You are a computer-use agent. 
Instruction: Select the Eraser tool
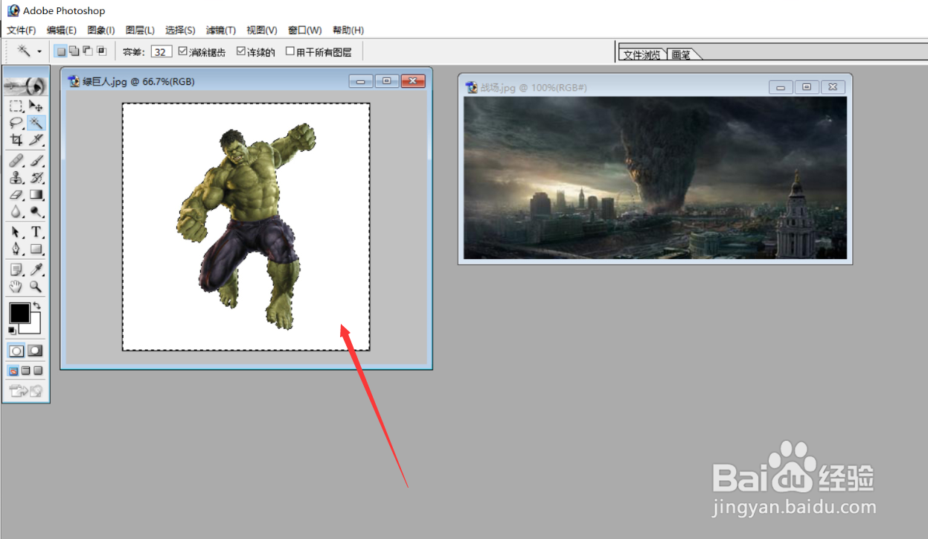(16, 194)
